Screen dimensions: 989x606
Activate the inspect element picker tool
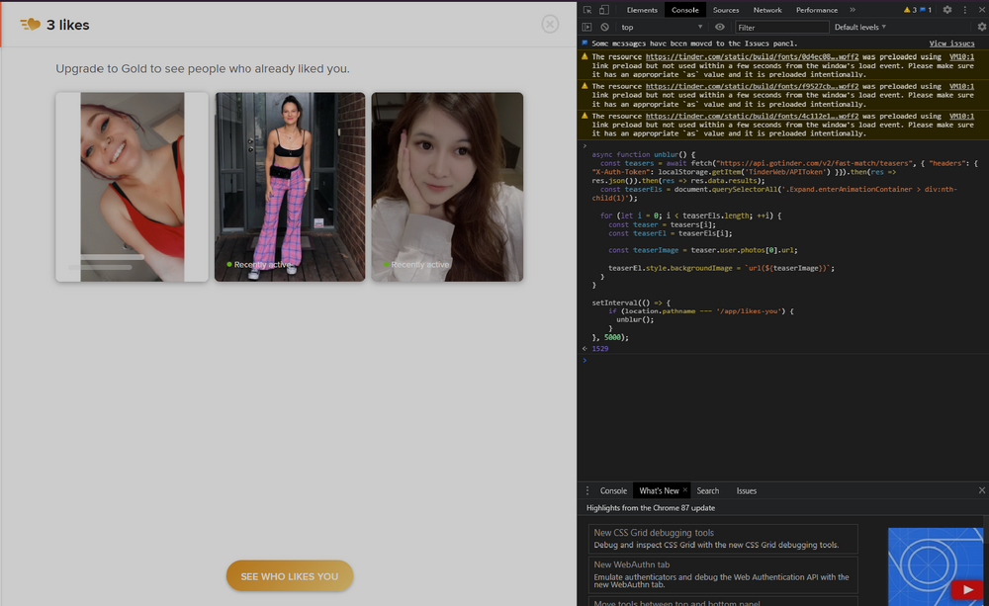click(587, 10)
